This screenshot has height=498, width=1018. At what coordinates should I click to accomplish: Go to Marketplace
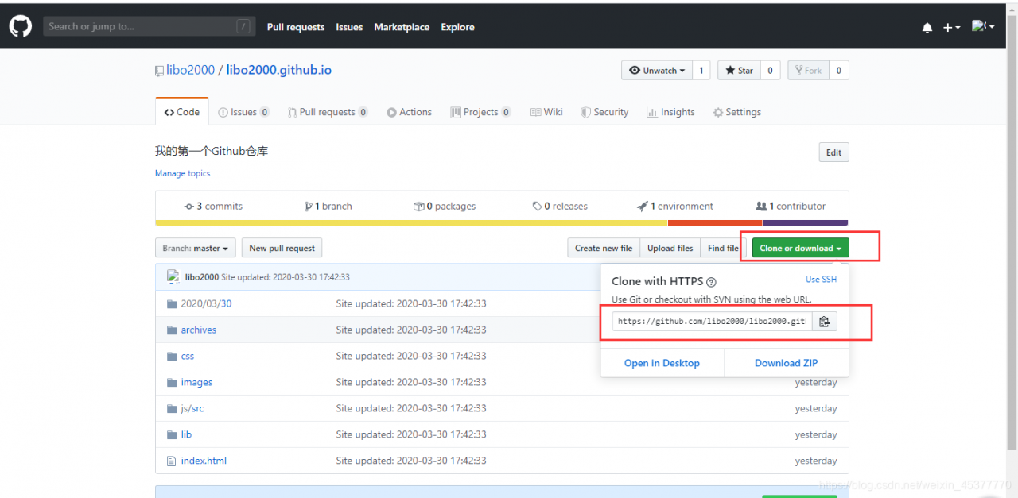pos(402,27)
